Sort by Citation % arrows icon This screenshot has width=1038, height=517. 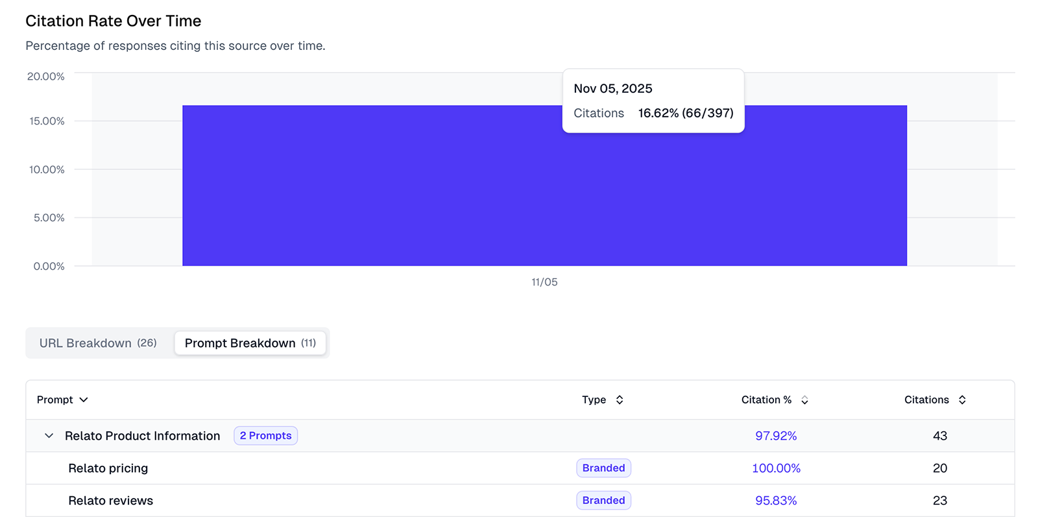tap(804, 400)
